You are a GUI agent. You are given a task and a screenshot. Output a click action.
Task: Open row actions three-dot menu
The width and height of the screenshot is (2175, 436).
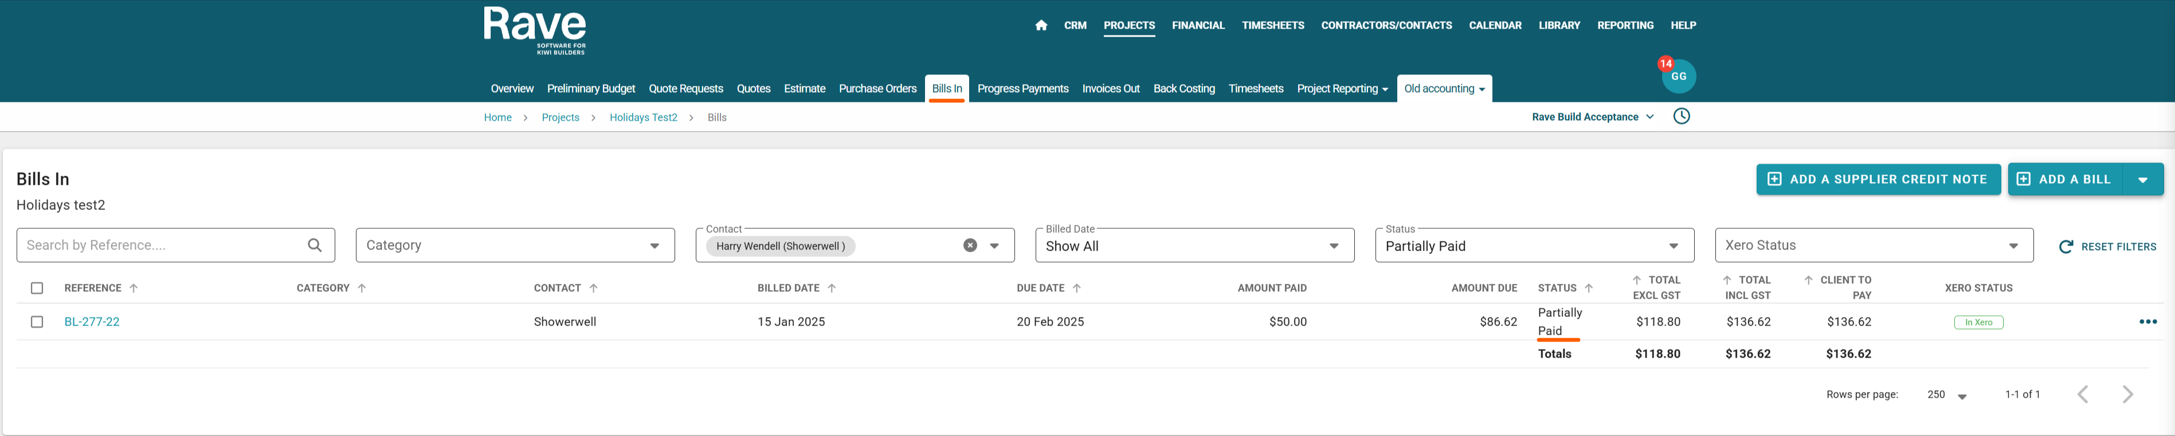tap(2147, 322)
